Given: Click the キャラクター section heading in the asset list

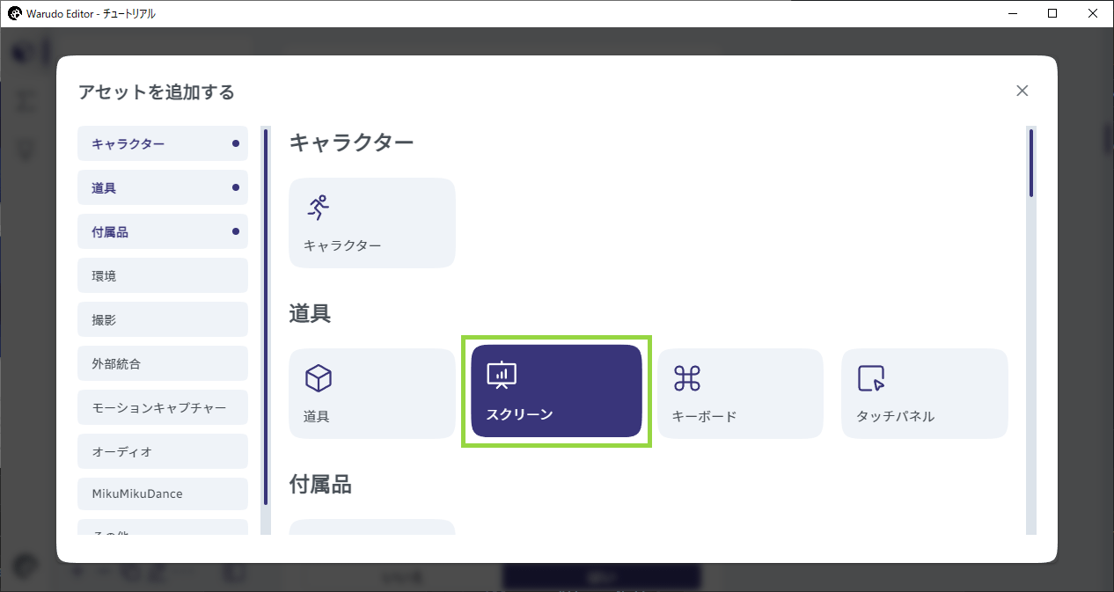Looking at the screenshot, I should pyautogui.click(x=351, y=142).
